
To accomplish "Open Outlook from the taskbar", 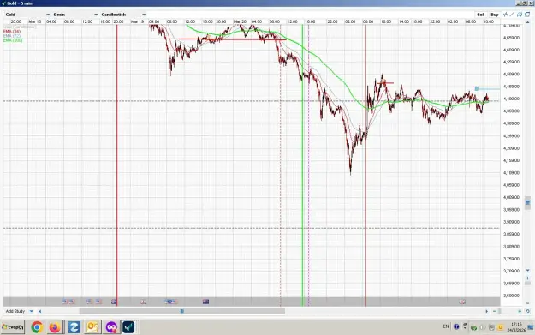I will pyautogui.click(x=92, y=327).
